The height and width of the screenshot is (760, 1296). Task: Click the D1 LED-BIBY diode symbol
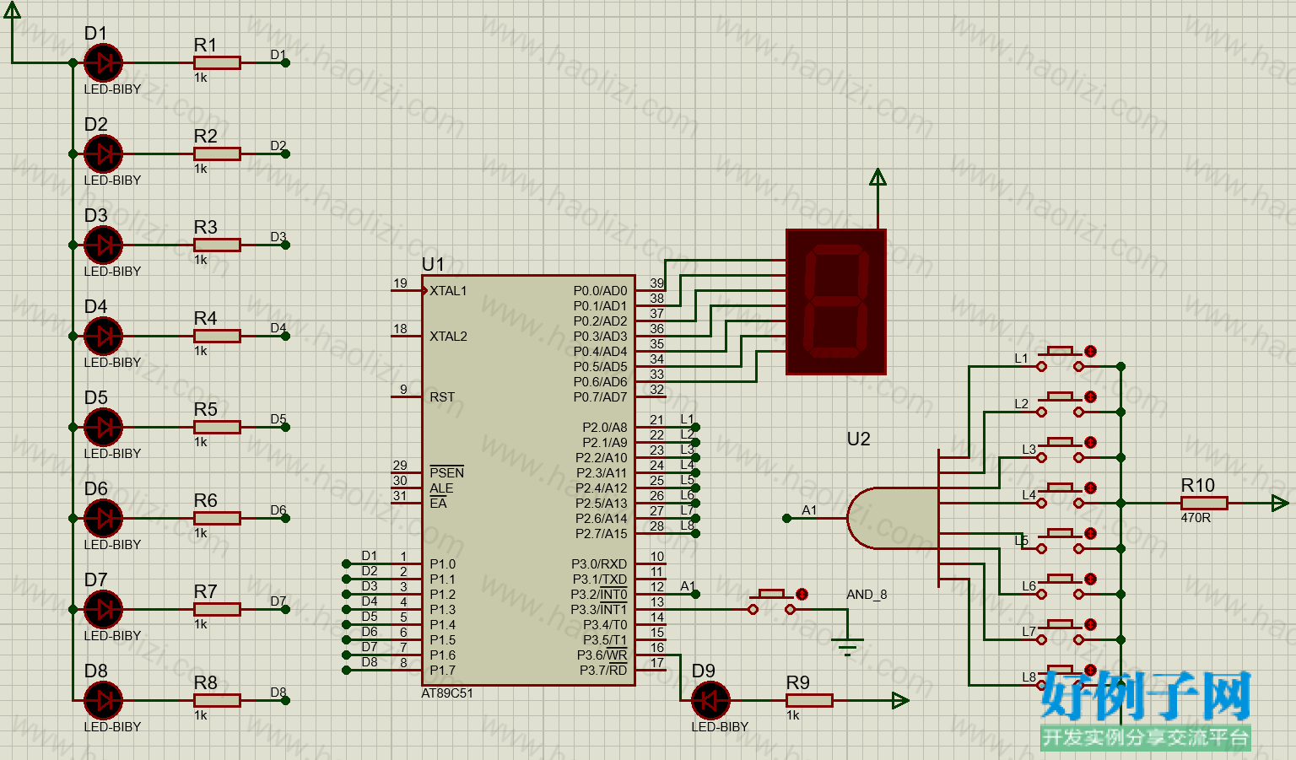coord(103,62)
